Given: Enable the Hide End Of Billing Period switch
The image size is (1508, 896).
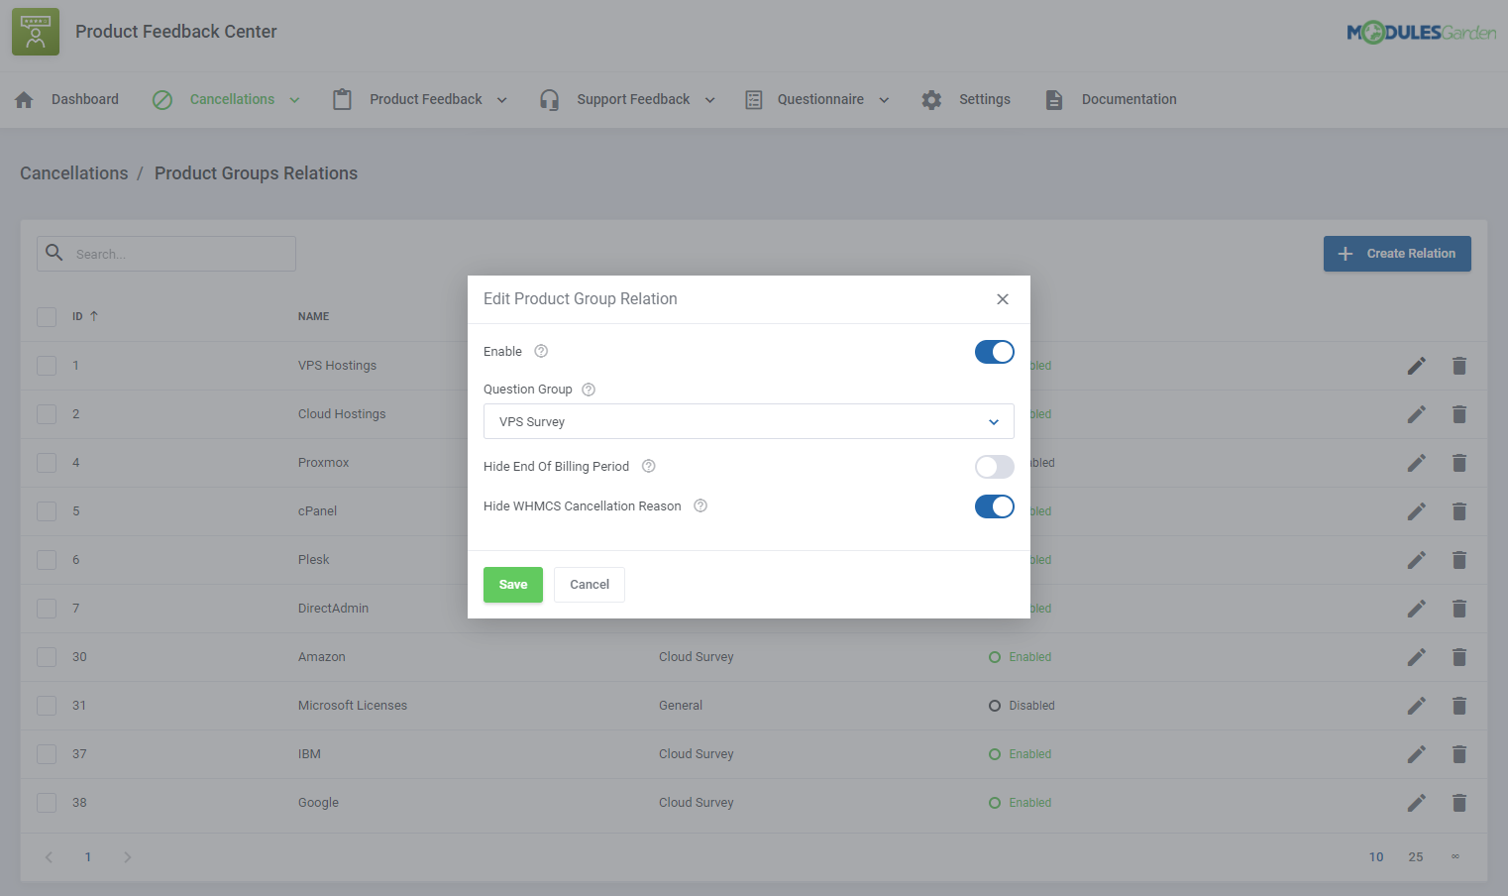Looking at the screenshot, I should point(994,467).
